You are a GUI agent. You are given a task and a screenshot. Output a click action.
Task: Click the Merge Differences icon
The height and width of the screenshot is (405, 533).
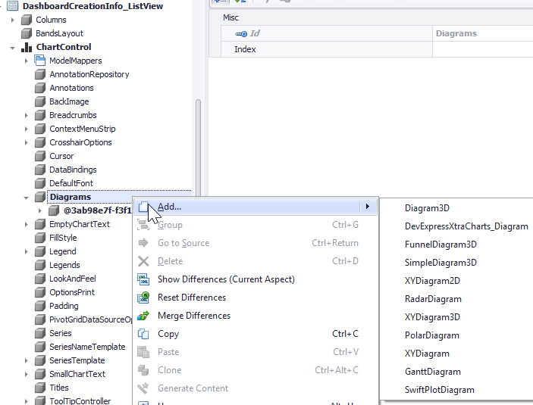tap(143, 316)
